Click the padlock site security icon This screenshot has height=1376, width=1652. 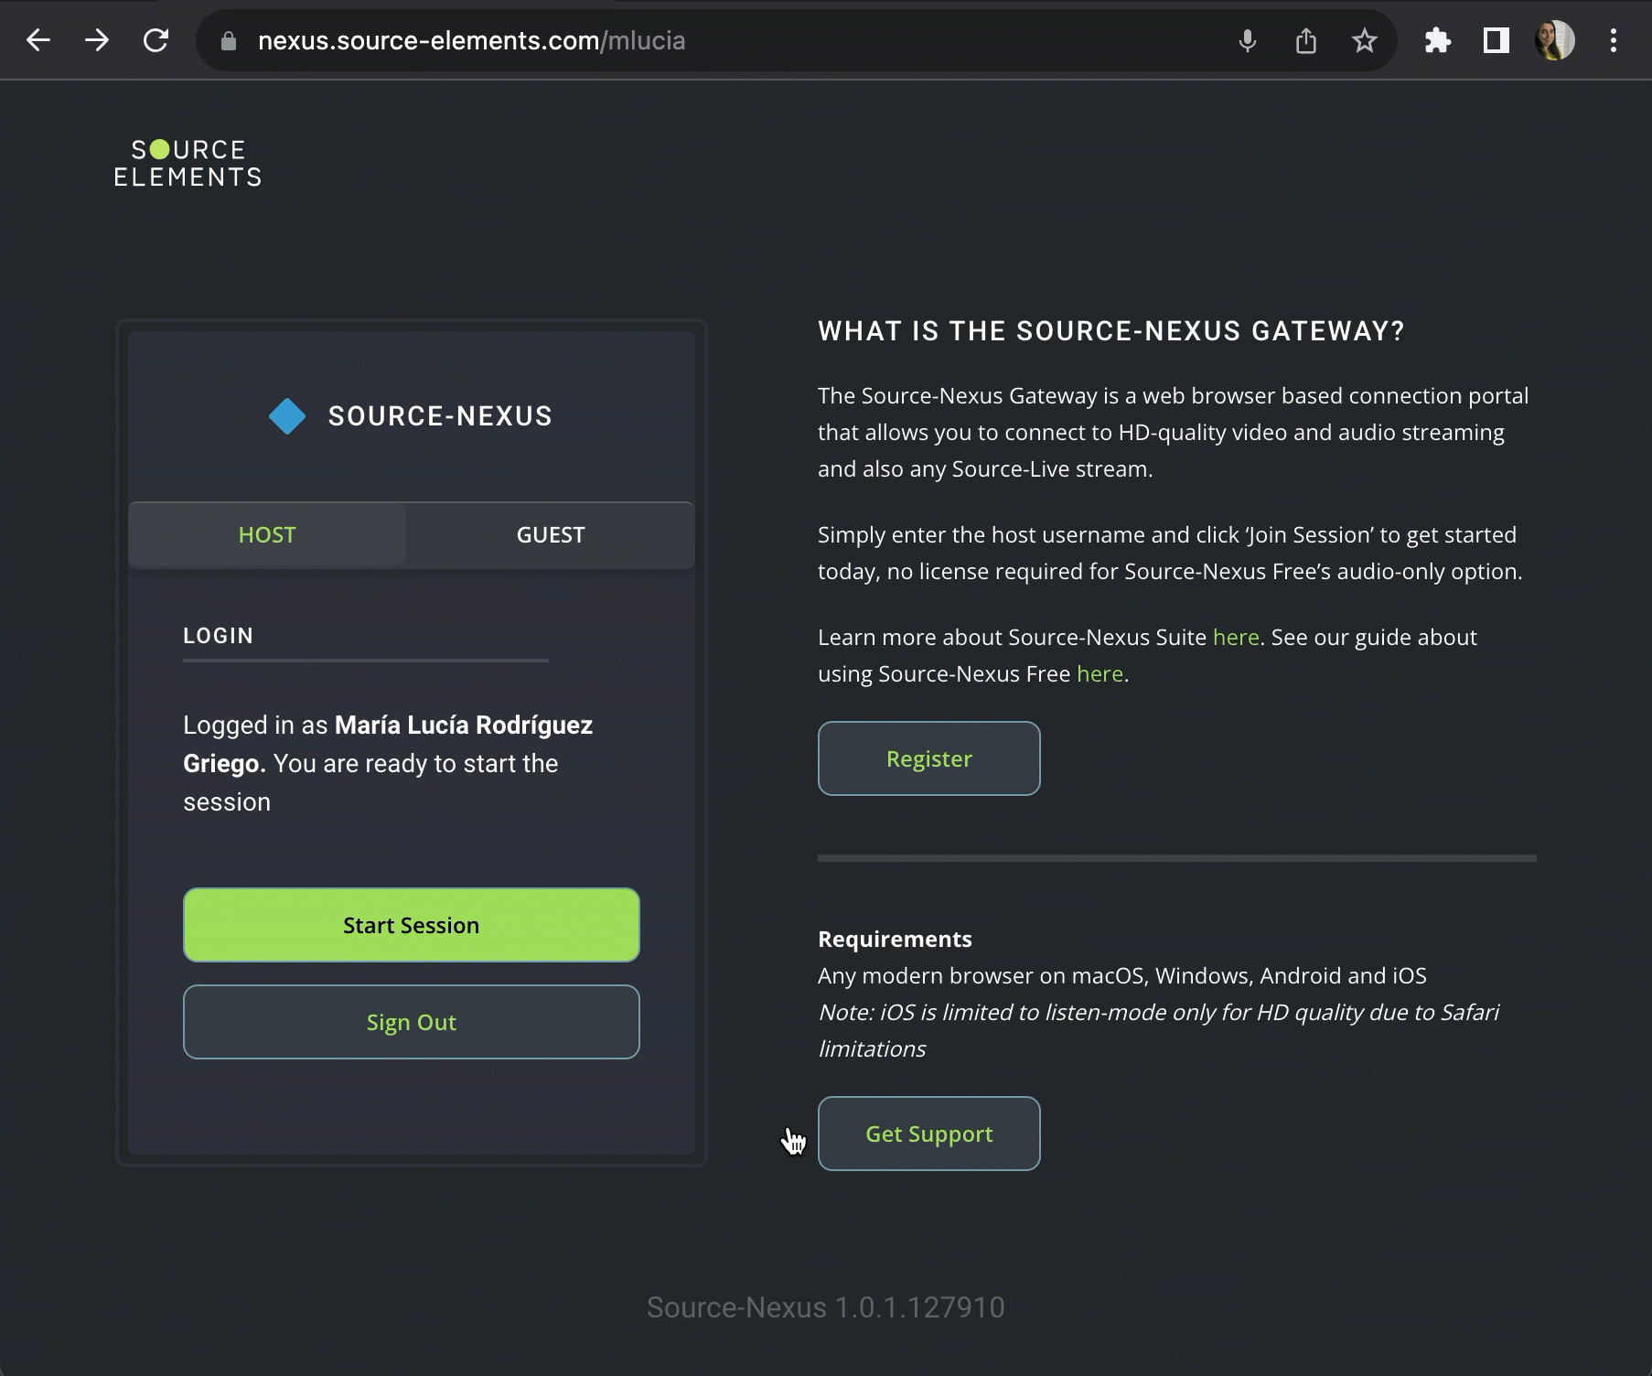tap(229, 41)
